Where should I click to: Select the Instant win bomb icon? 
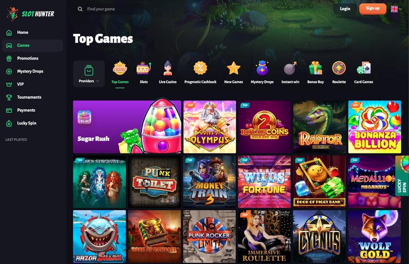click(290, 68)
